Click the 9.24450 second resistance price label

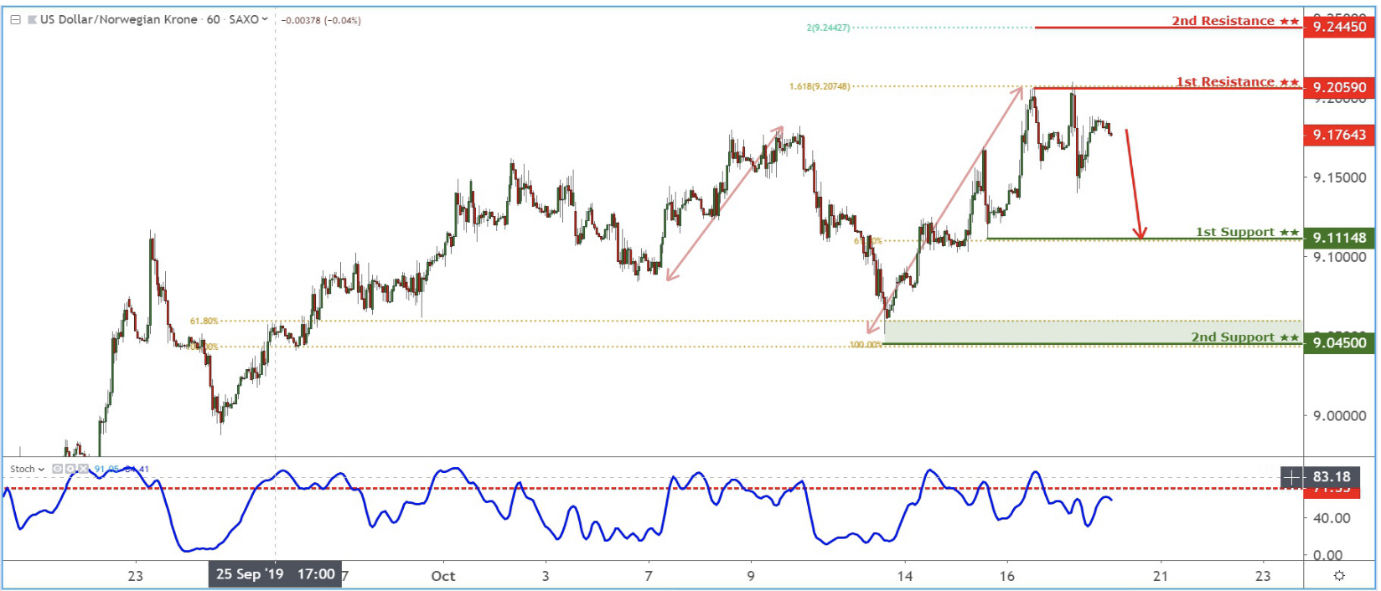pyautogui.click(x=1339, y=27)
